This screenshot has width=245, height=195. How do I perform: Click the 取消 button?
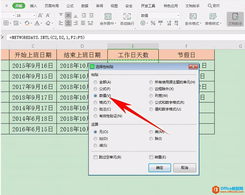(184, 168)
